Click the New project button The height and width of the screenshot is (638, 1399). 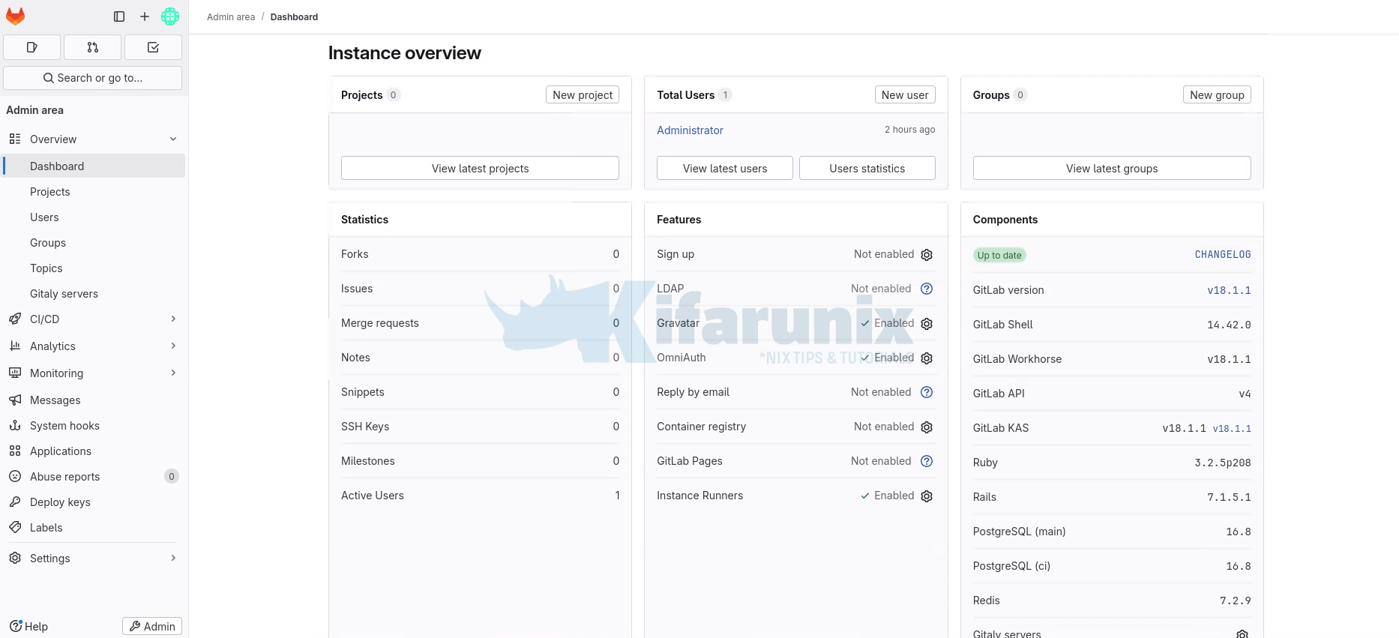pyautogui.click(x=583, y=95)
